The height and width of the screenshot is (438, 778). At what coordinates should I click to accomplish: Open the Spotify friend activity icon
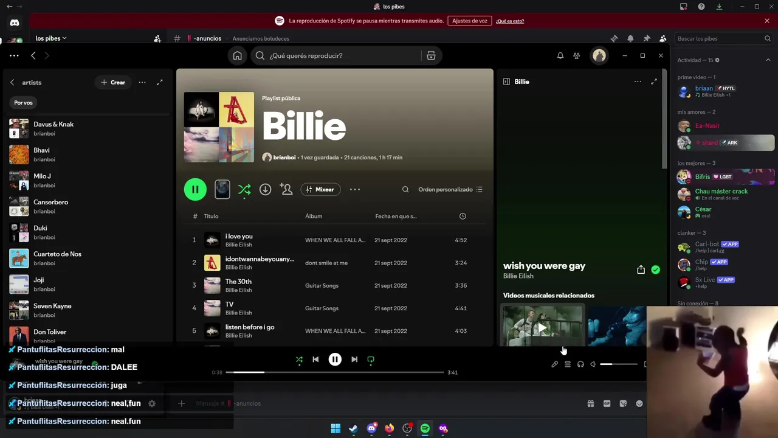coord(576,55)
